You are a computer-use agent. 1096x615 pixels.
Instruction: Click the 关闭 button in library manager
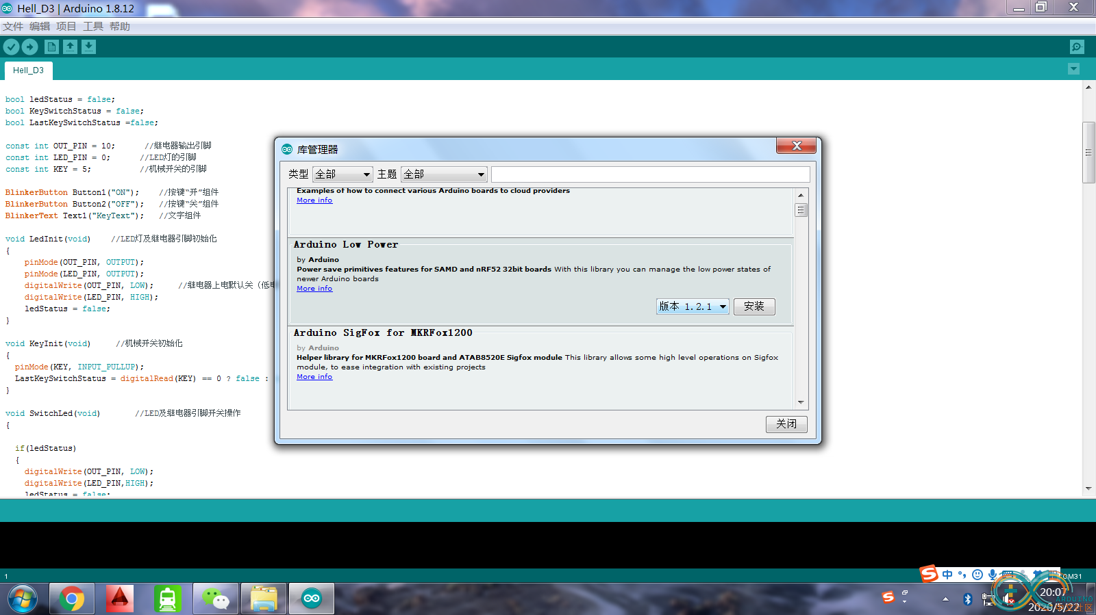pyautogui.click(x=786, y=424)
